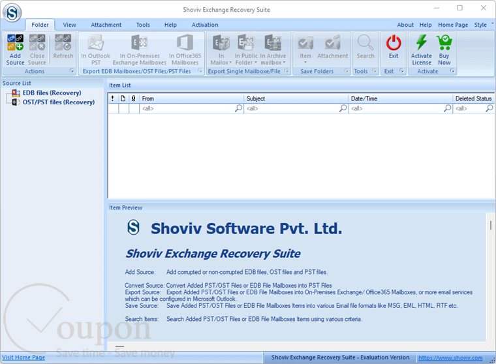Expand the Tools group launcher
Screen dimensions: 496x364
[x=374, y=71]
